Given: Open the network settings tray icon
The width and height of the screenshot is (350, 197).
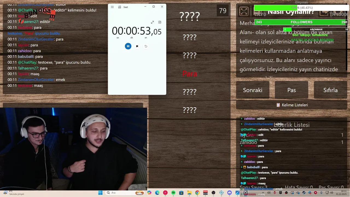Looking at the screenshot, I should click(x=327, y=193).
